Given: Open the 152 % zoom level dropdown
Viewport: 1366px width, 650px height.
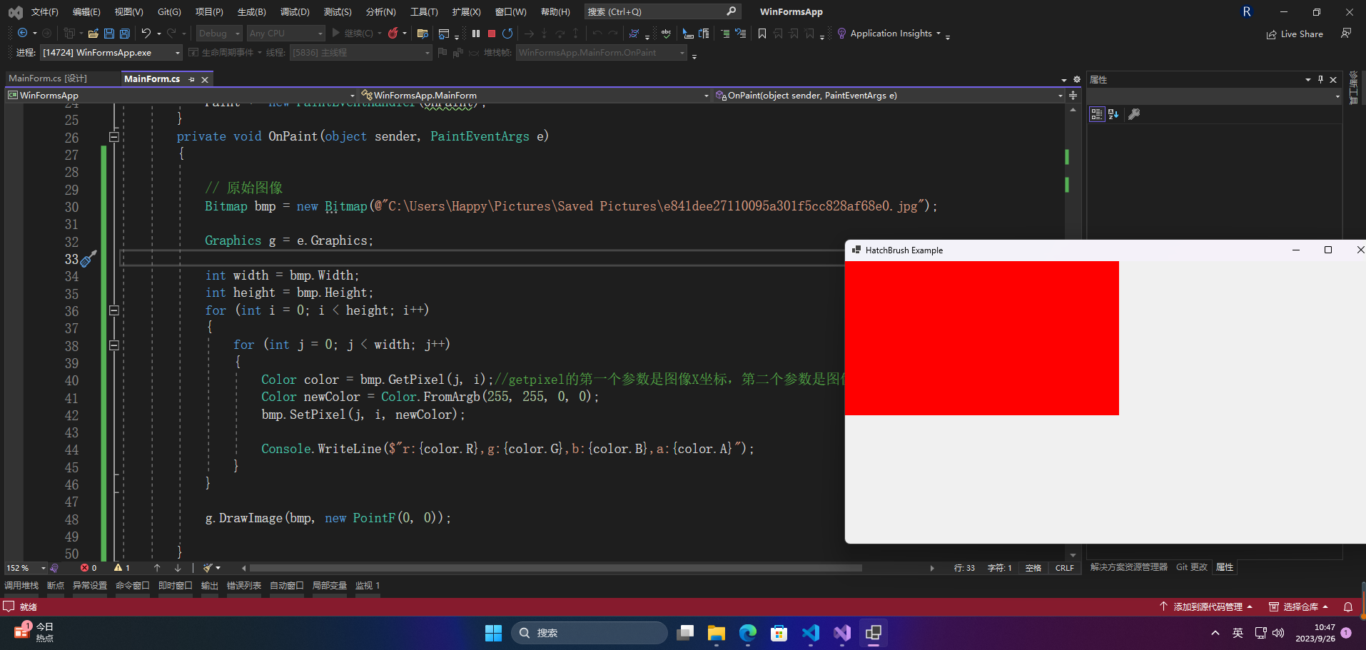Looking at the screenshot, I should tap(26, 568).
